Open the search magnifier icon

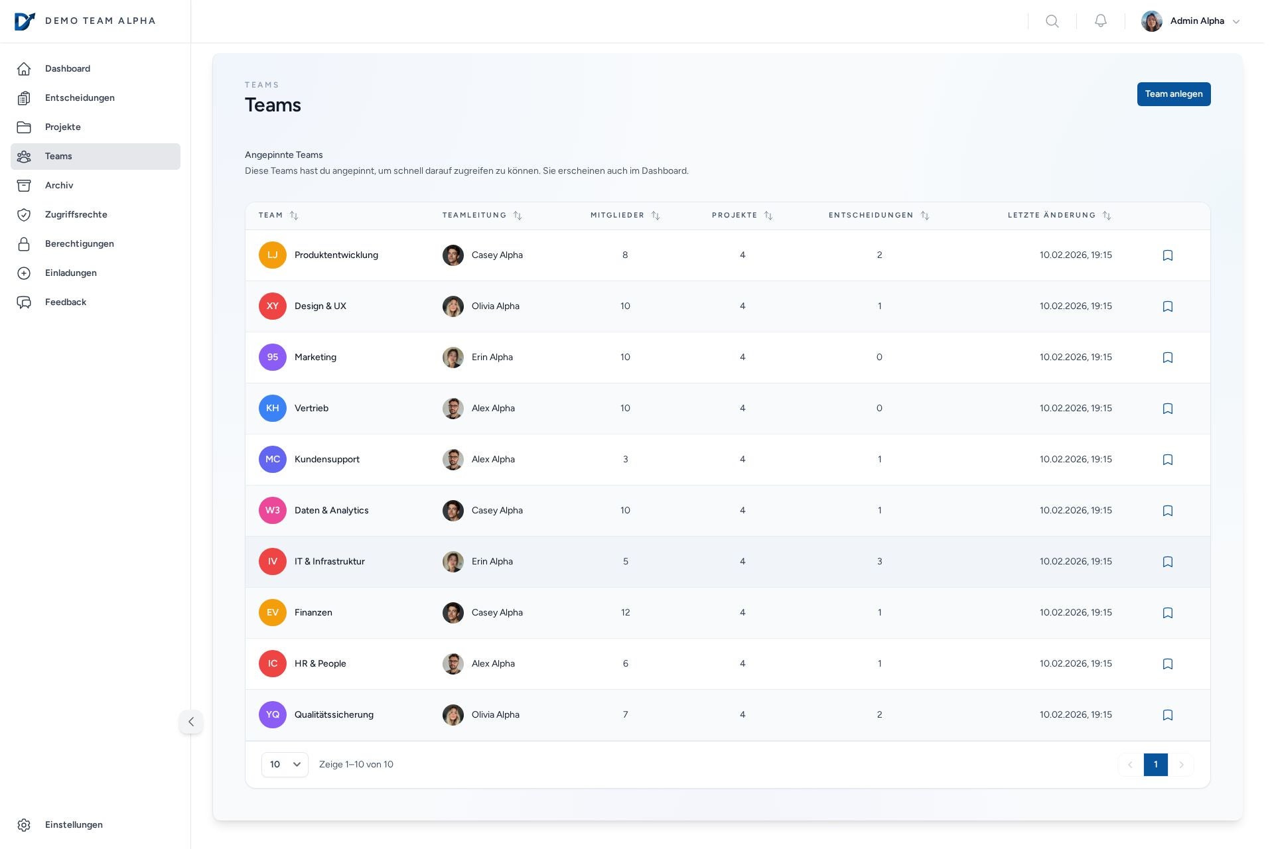point(1052,21)
